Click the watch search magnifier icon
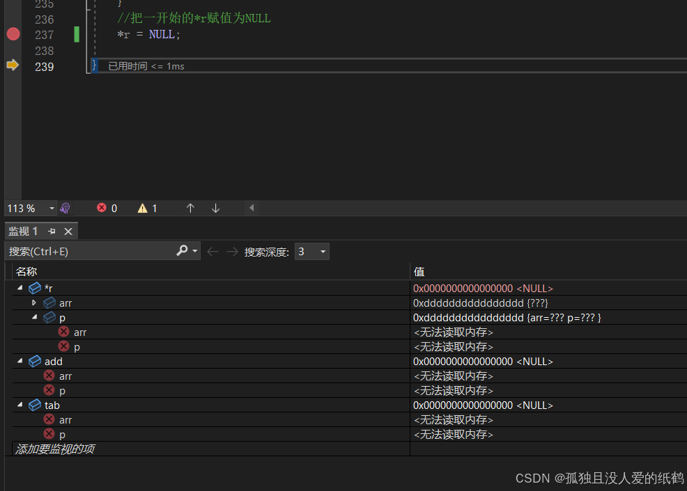687x491 pixels. [x=182, y=250]
